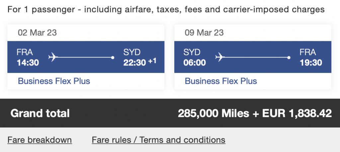340x152 pixels.
Task: Open Fare rules / Terms and conditions
Action: click(158, 140)
